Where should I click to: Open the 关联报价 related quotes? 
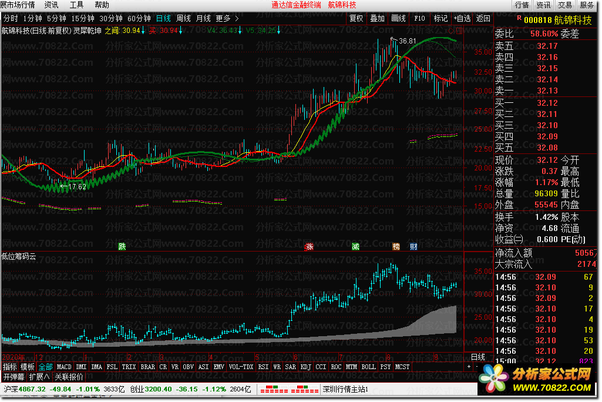[69, 377]
